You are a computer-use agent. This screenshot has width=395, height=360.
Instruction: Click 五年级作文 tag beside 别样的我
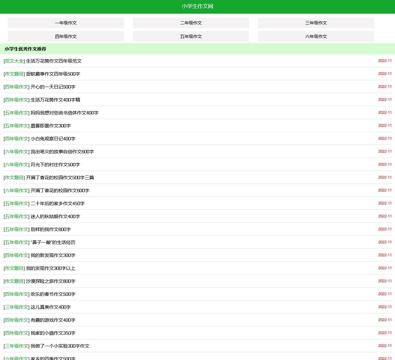17,230
